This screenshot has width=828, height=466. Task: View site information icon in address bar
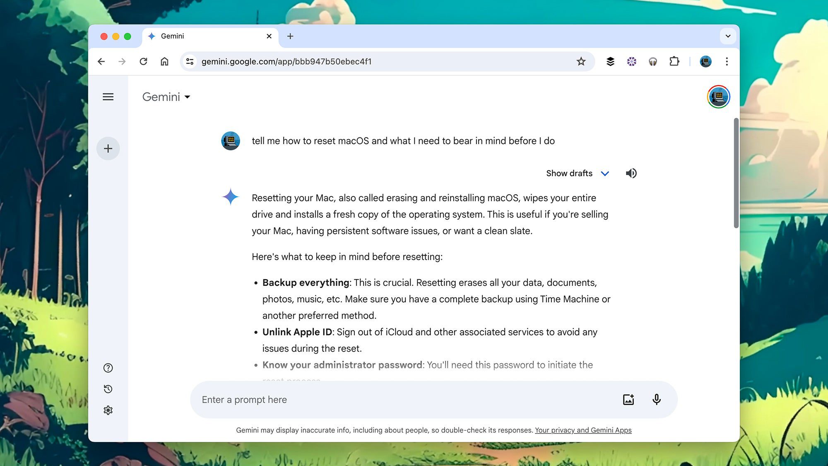(190, 61)
